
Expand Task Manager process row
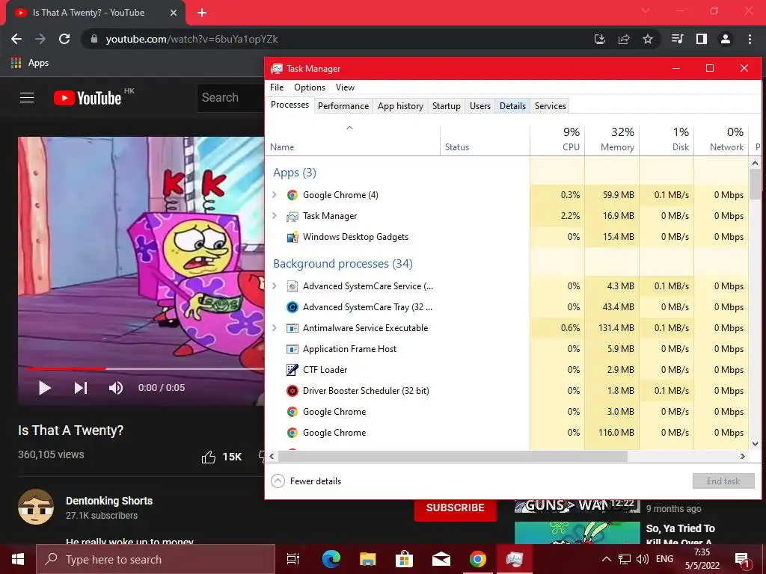[275, 216]
